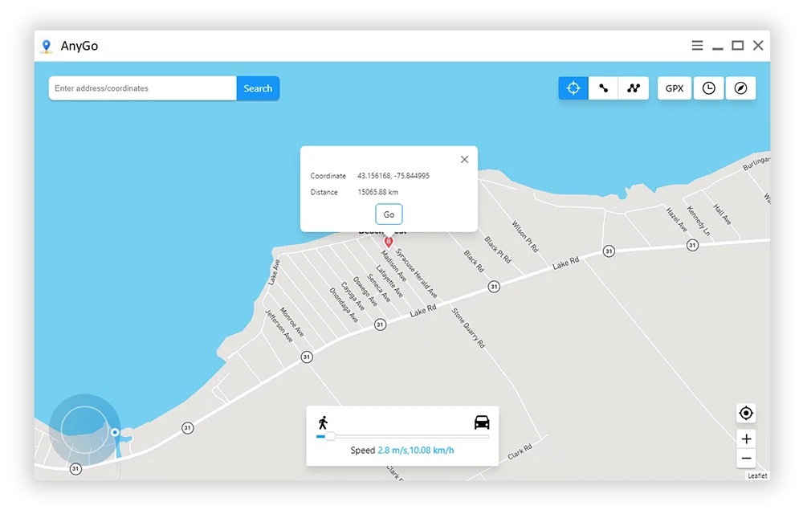Viewport: 803px width, 514px height.
Task: Click the coordinate value 43.156168, -75.844995
Action: click(x=393, y=176)
